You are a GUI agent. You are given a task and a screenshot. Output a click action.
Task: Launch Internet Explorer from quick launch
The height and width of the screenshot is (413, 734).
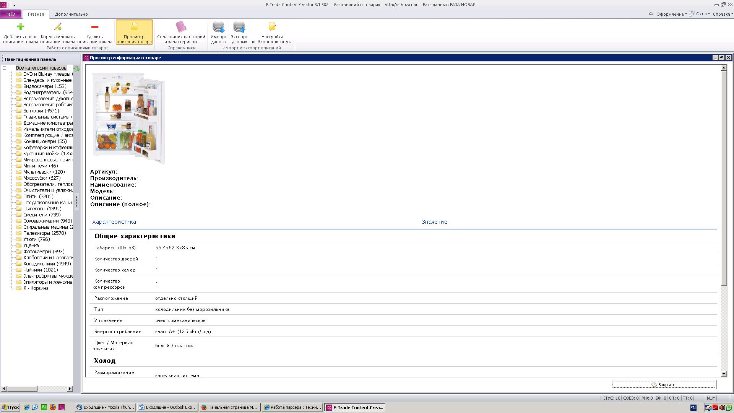[26, 407]
